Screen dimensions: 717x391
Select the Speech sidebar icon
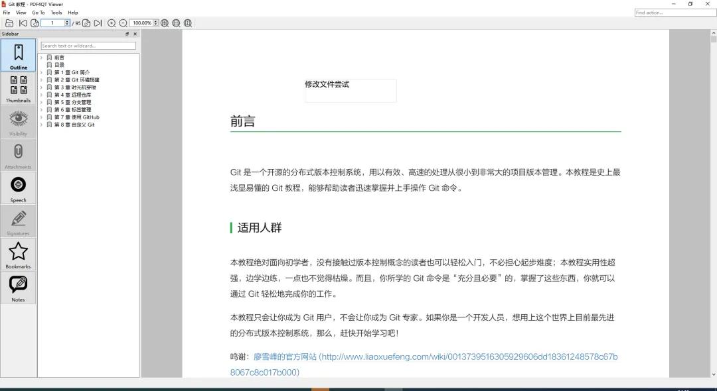tap(18, 187)
